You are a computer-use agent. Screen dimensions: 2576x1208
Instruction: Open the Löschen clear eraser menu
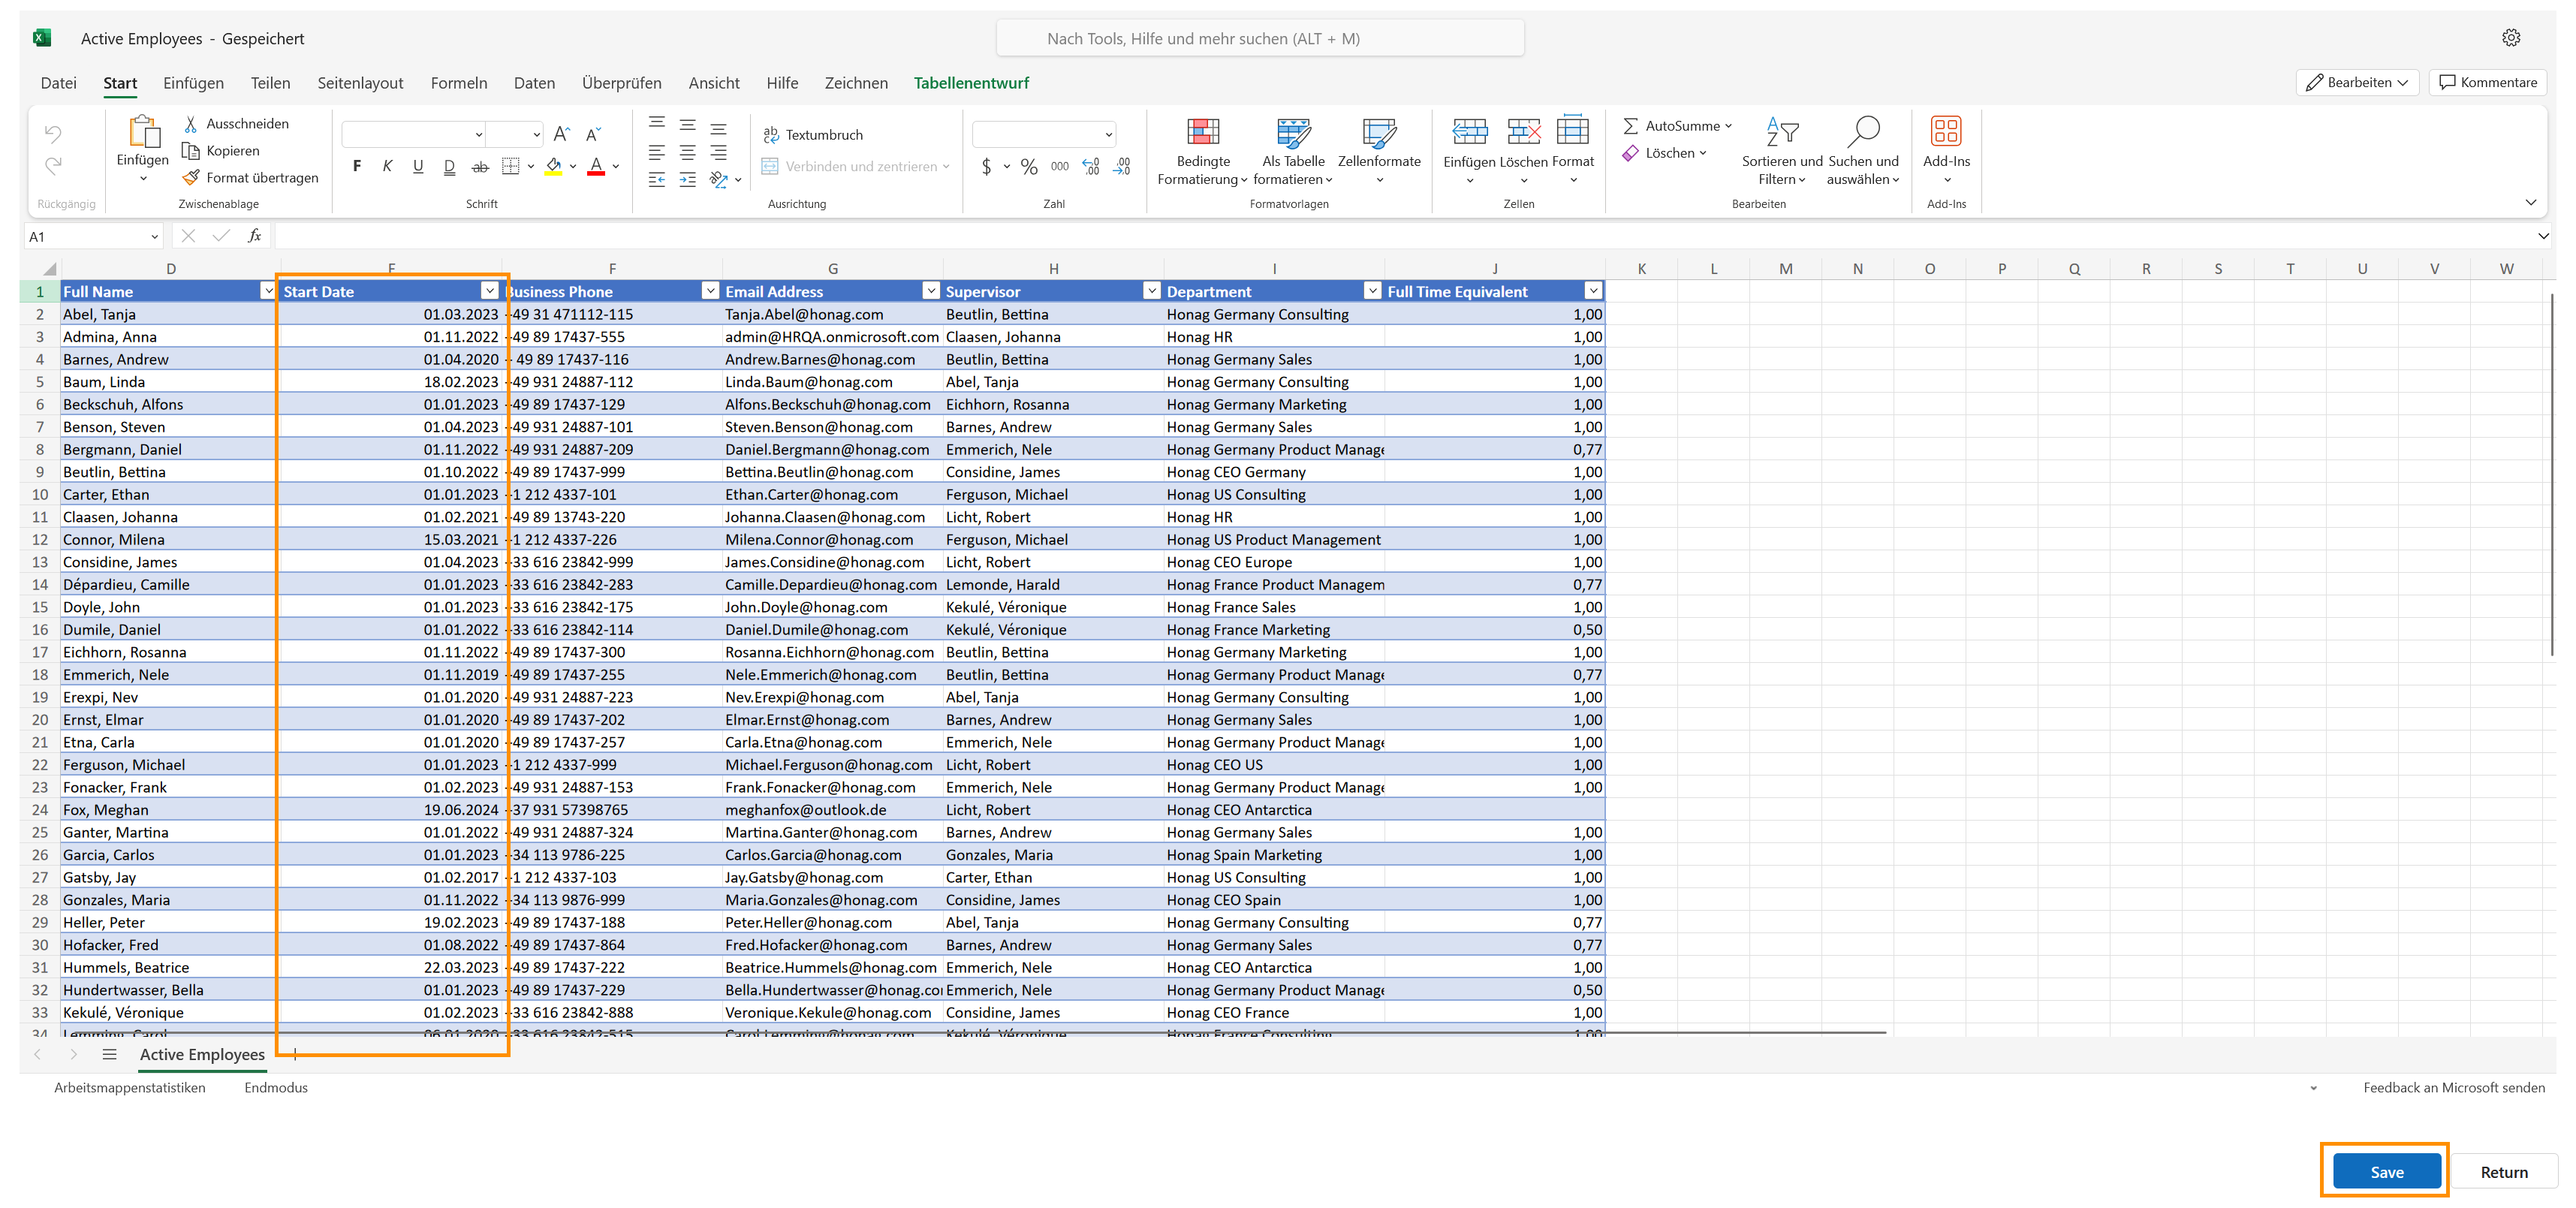coord(1664,153)
